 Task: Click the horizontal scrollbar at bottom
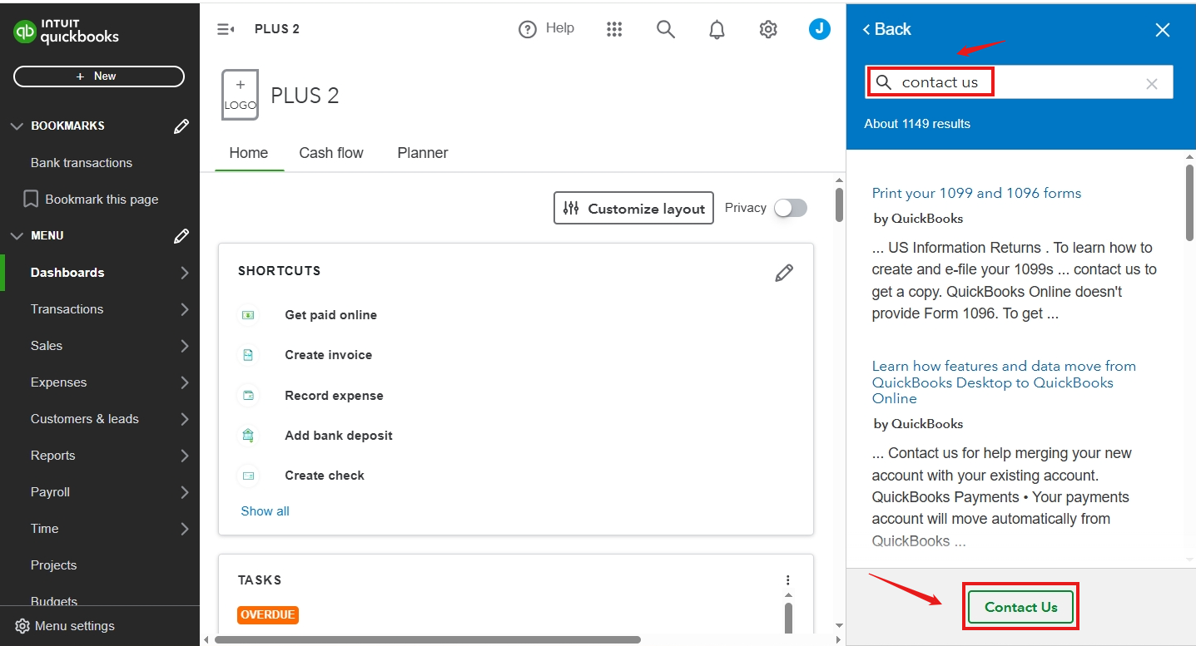(x=428, y=639)
